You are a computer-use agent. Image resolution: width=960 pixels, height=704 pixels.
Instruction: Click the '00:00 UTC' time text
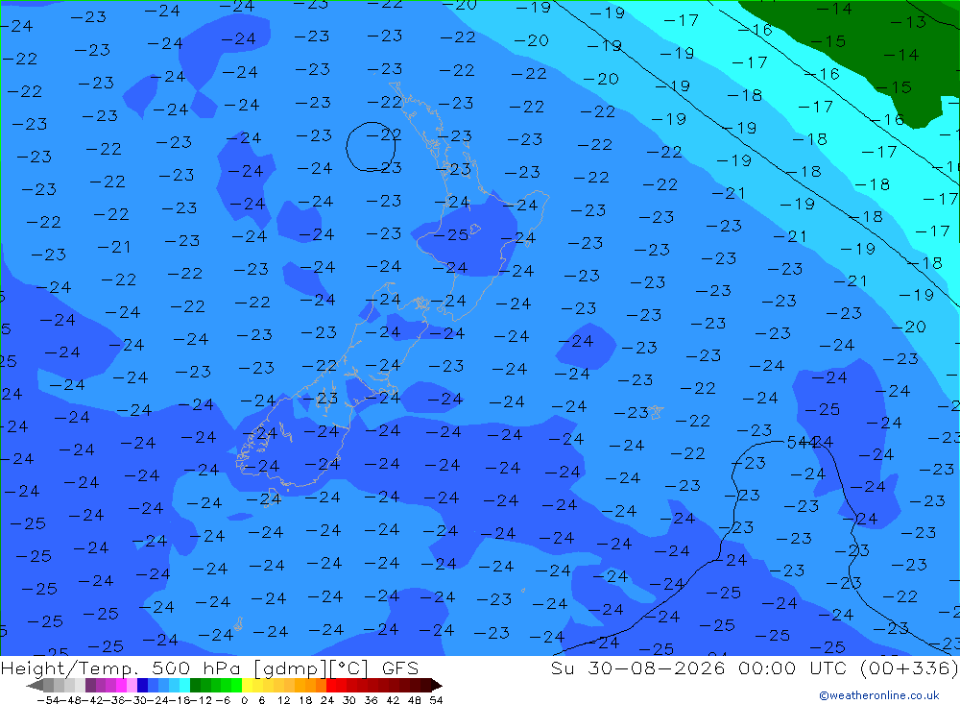(794, 668)
